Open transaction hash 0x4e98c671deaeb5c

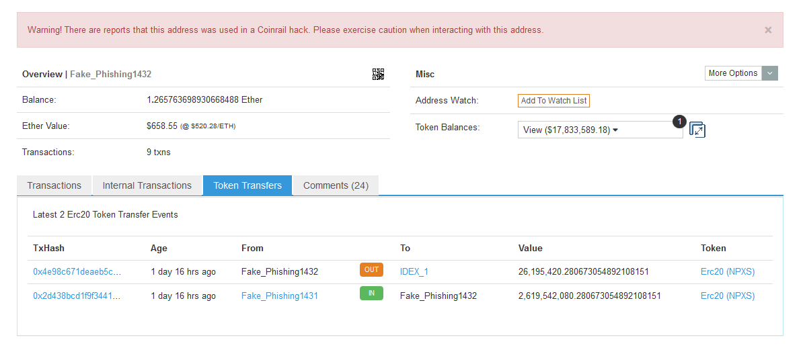77,272
